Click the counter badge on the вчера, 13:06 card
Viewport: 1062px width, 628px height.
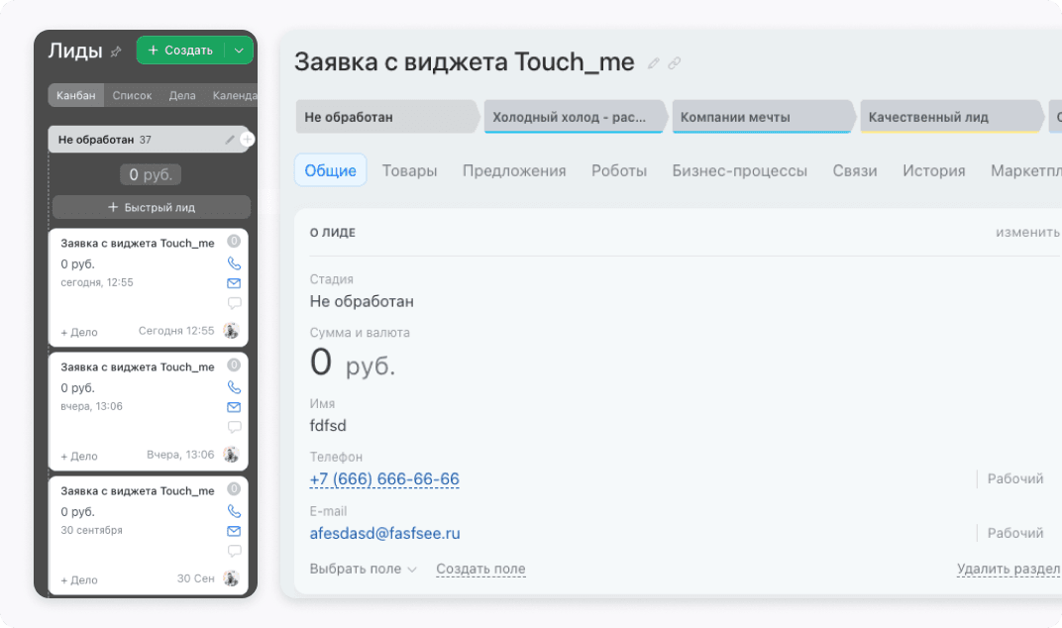[234, 366]
